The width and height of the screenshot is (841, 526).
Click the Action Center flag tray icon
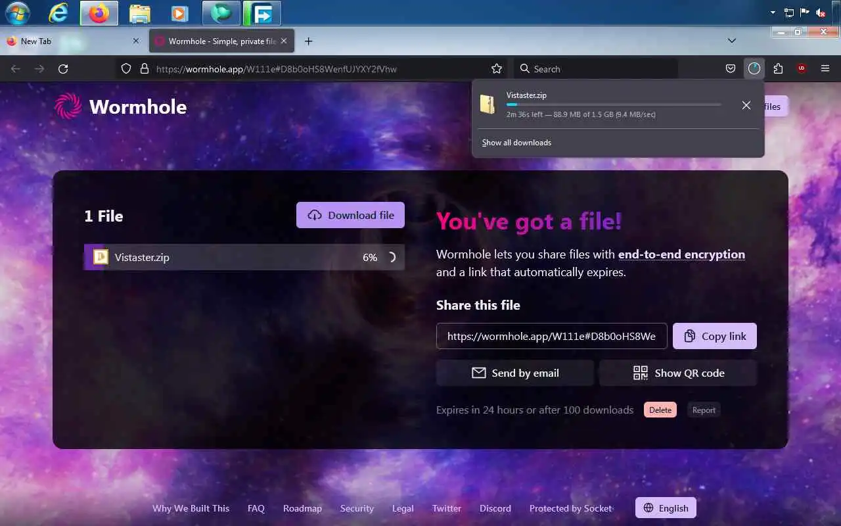coord(804,12)
